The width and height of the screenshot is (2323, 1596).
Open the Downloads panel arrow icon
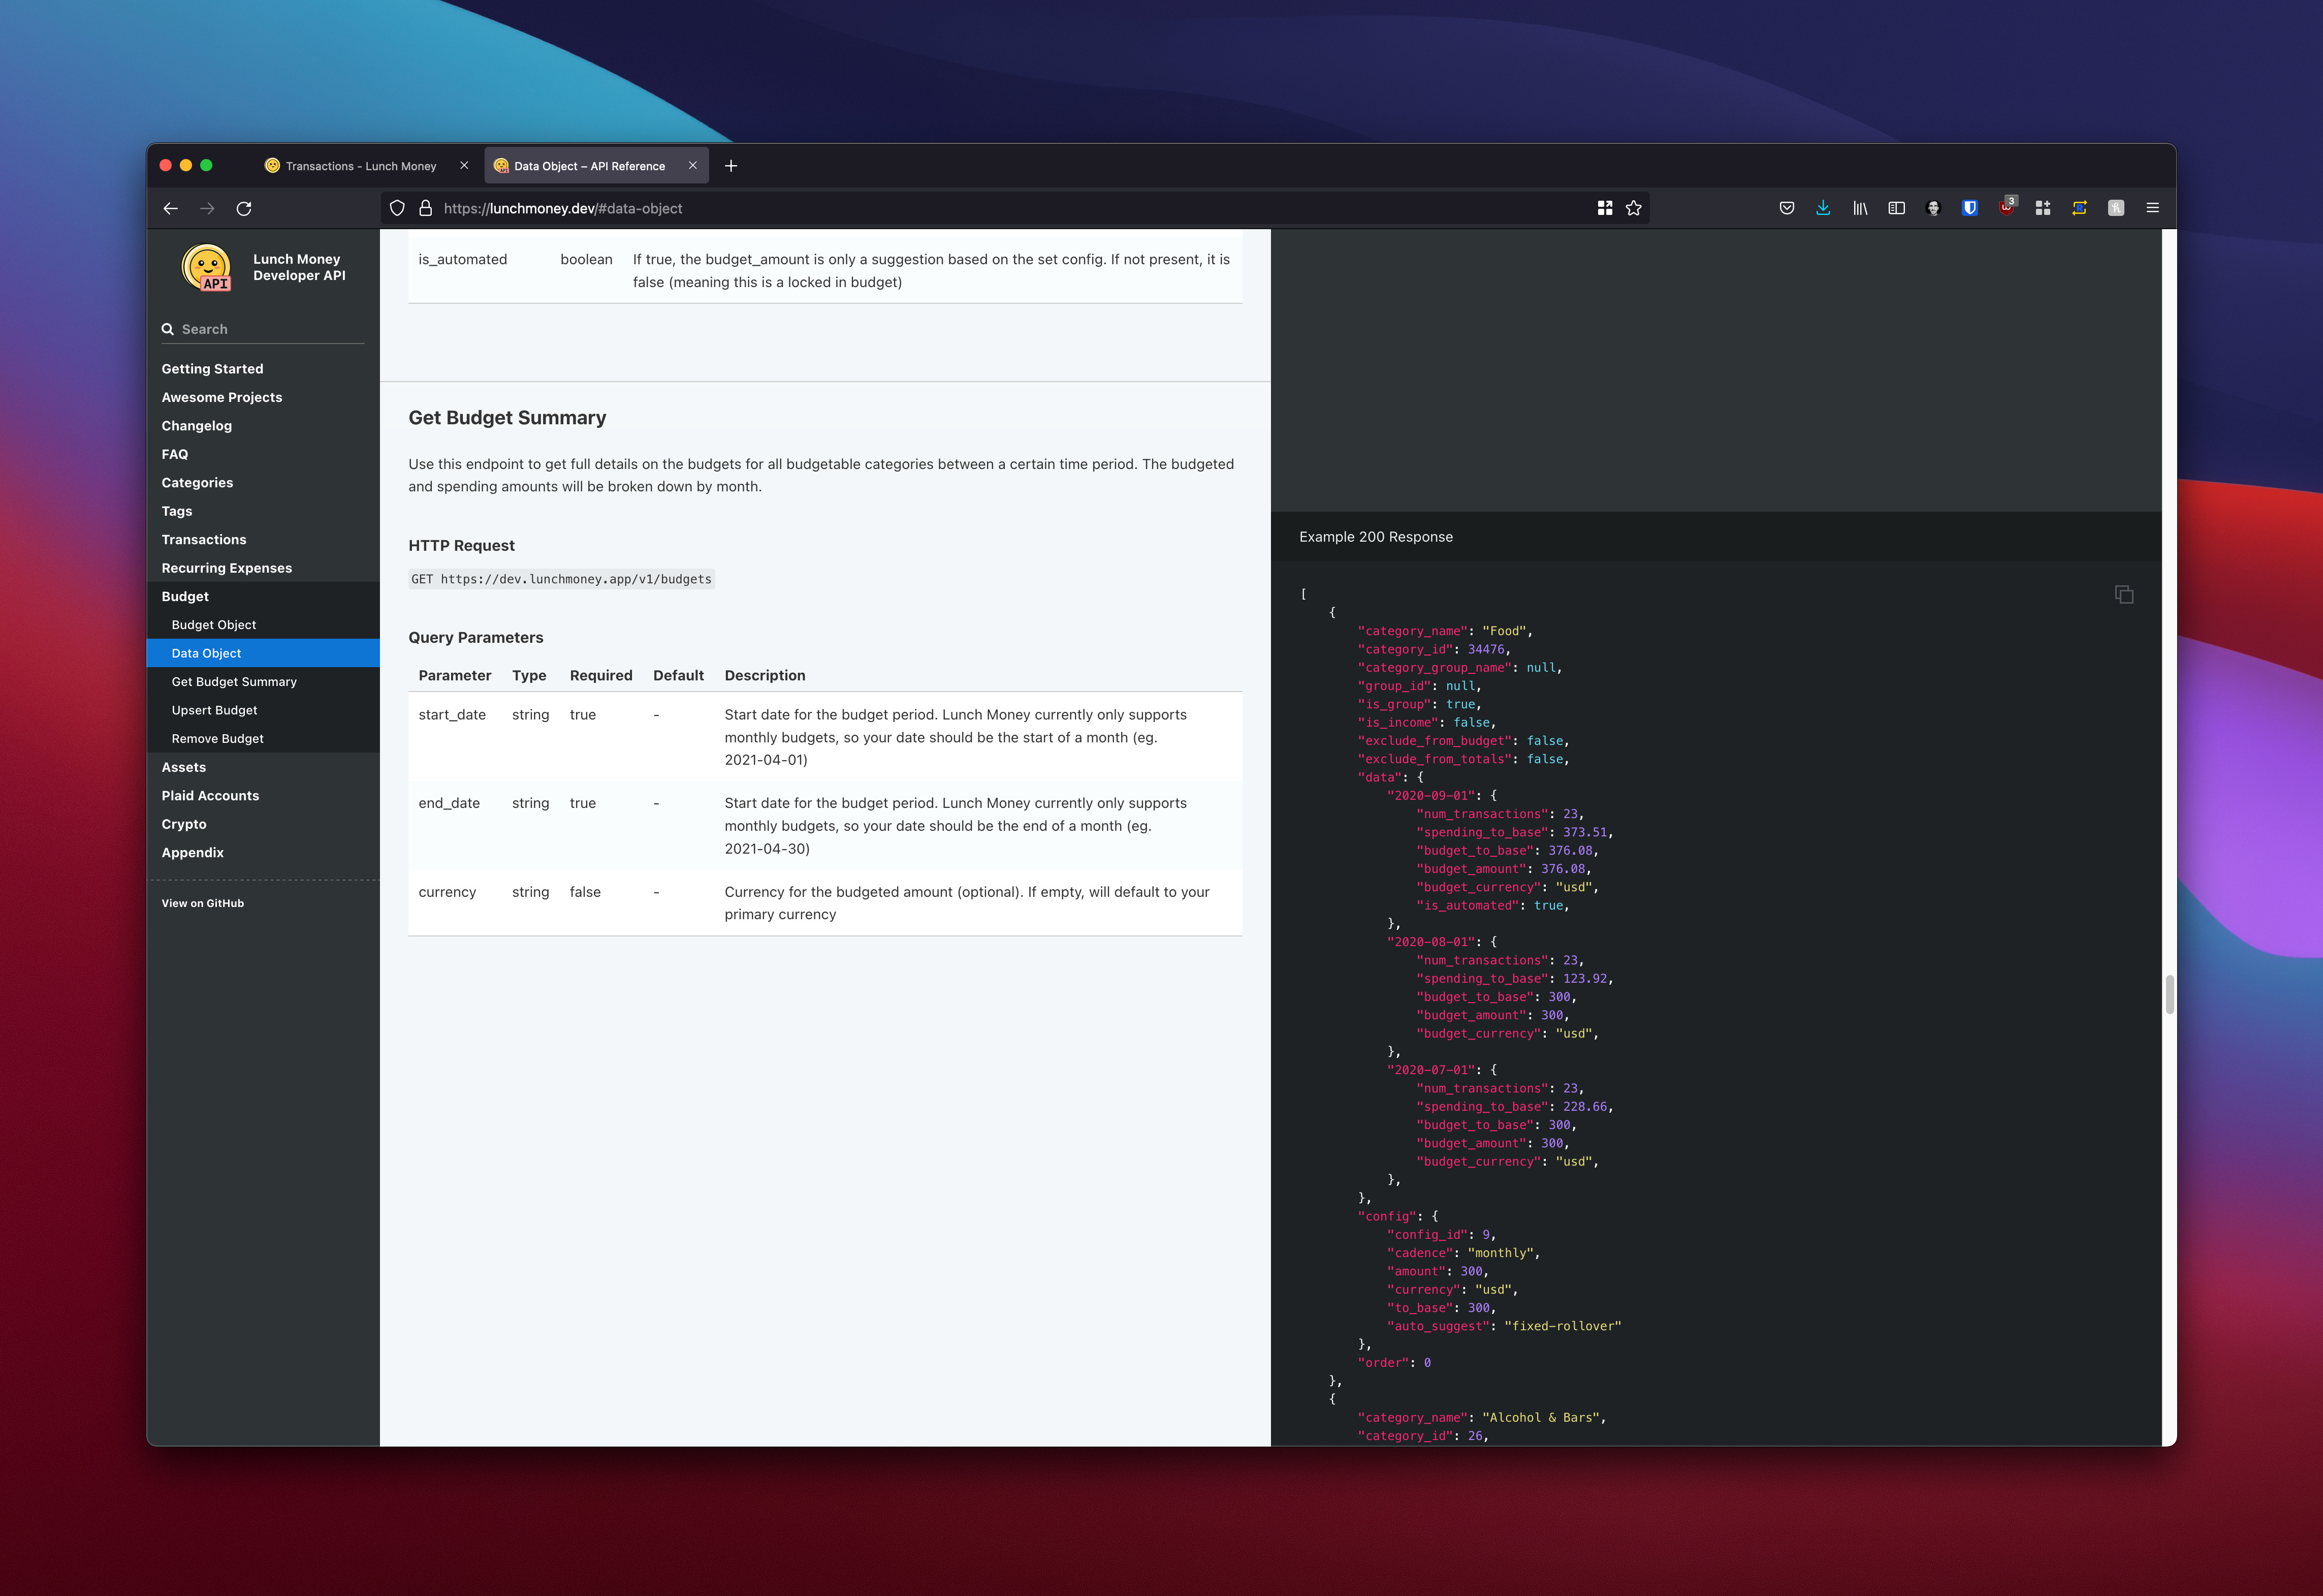(1823, 208)
